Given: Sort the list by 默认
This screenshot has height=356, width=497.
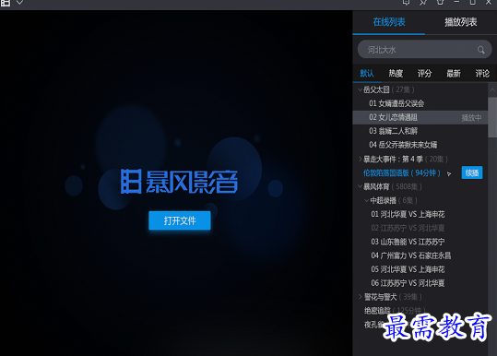Looking at the screenshot, I should [x=367, y=74].
